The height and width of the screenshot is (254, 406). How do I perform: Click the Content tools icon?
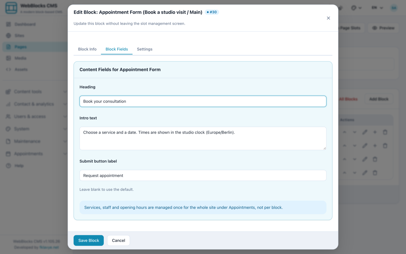point(8,92)
